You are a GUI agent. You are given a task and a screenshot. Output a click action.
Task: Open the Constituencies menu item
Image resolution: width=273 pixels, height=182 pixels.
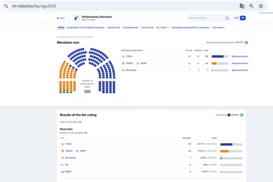(x=130, y=28)
